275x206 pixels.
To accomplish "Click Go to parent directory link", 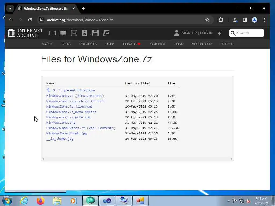I will click(74, 90).
